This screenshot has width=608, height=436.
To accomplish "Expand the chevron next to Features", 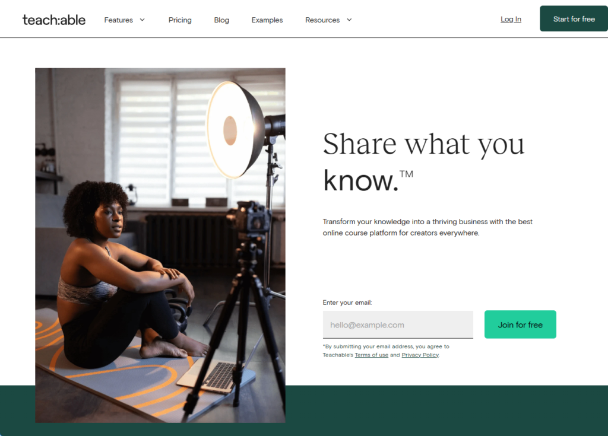I will [x=142, y=20].
